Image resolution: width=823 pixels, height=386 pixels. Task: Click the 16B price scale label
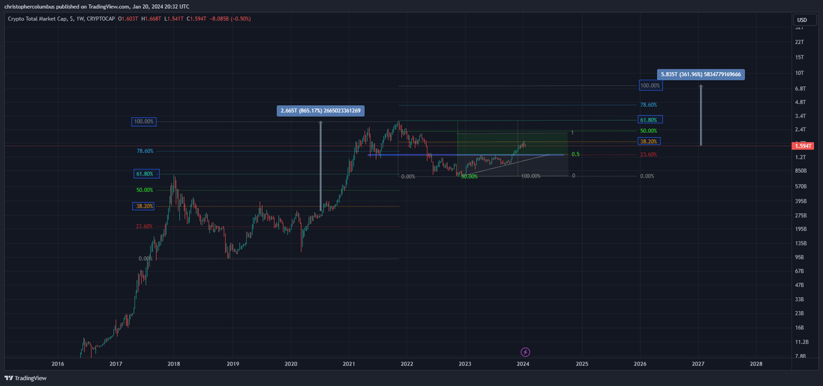(x=799, y=327)
